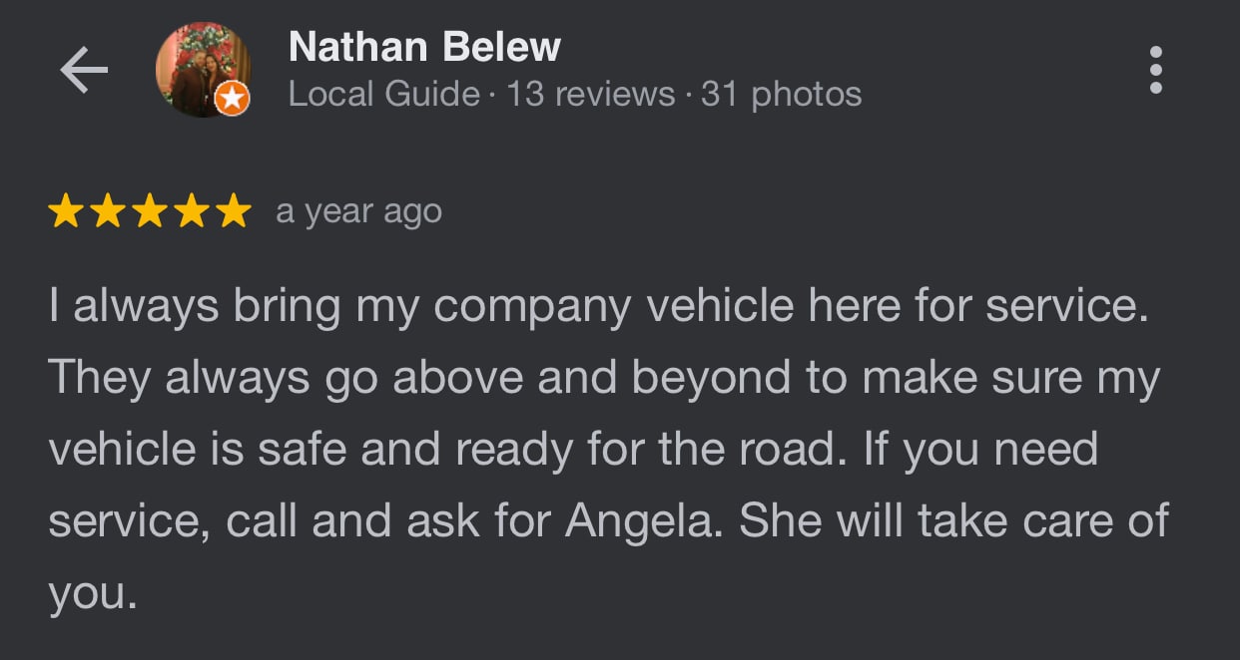Open the three-dot more options menu

coord(1156,70)
